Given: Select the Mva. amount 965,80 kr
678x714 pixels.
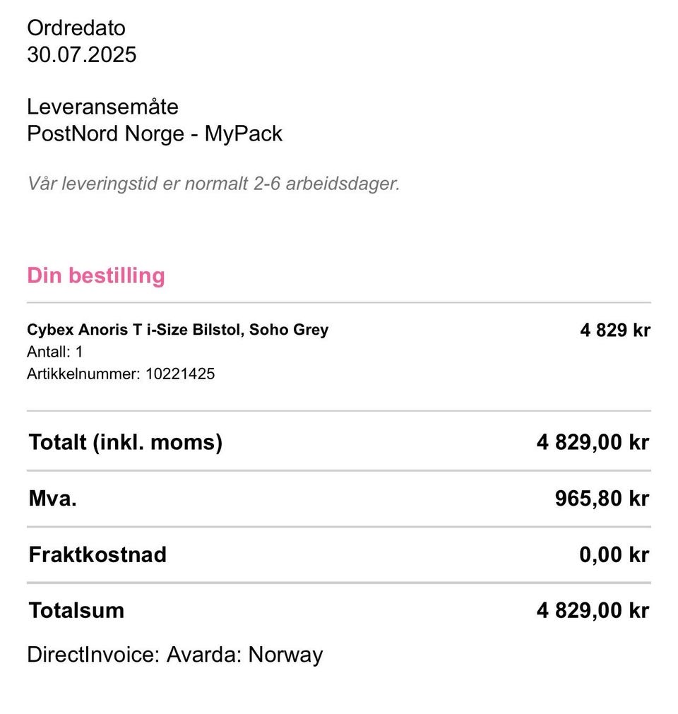Looking at the screenshot, I should pos(602,498).
